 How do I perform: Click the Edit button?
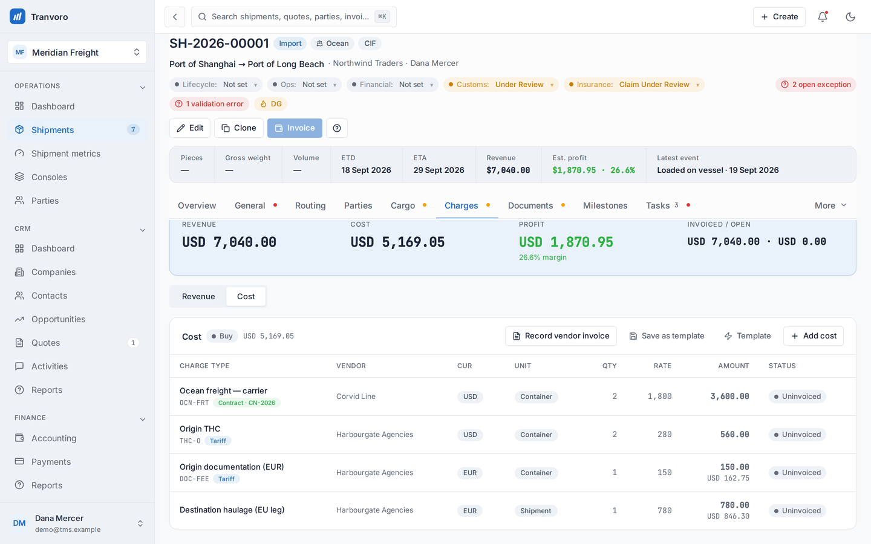pos(190,128)
